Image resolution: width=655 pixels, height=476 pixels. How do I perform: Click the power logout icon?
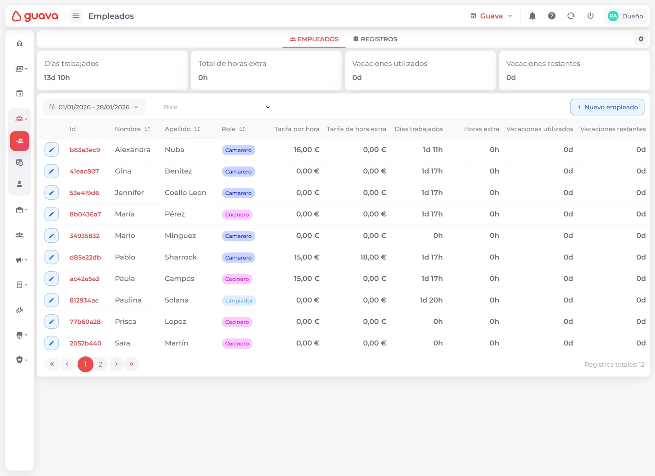click(590, 16)
